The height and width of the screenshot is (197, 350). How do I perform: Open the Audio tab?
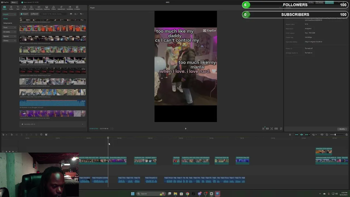click(11, 8)
